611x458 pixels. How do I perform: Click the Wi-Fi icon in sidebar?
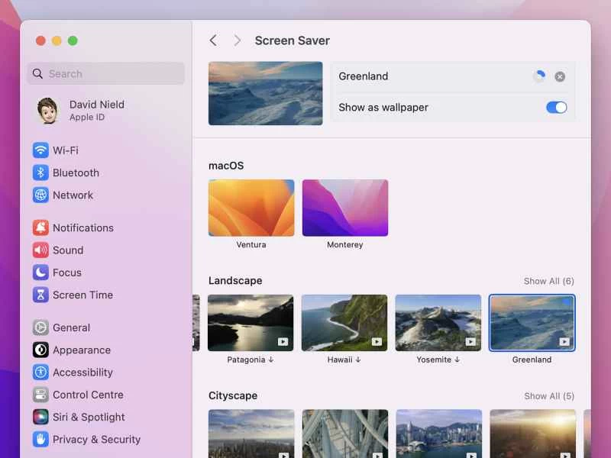click(40, 150)
